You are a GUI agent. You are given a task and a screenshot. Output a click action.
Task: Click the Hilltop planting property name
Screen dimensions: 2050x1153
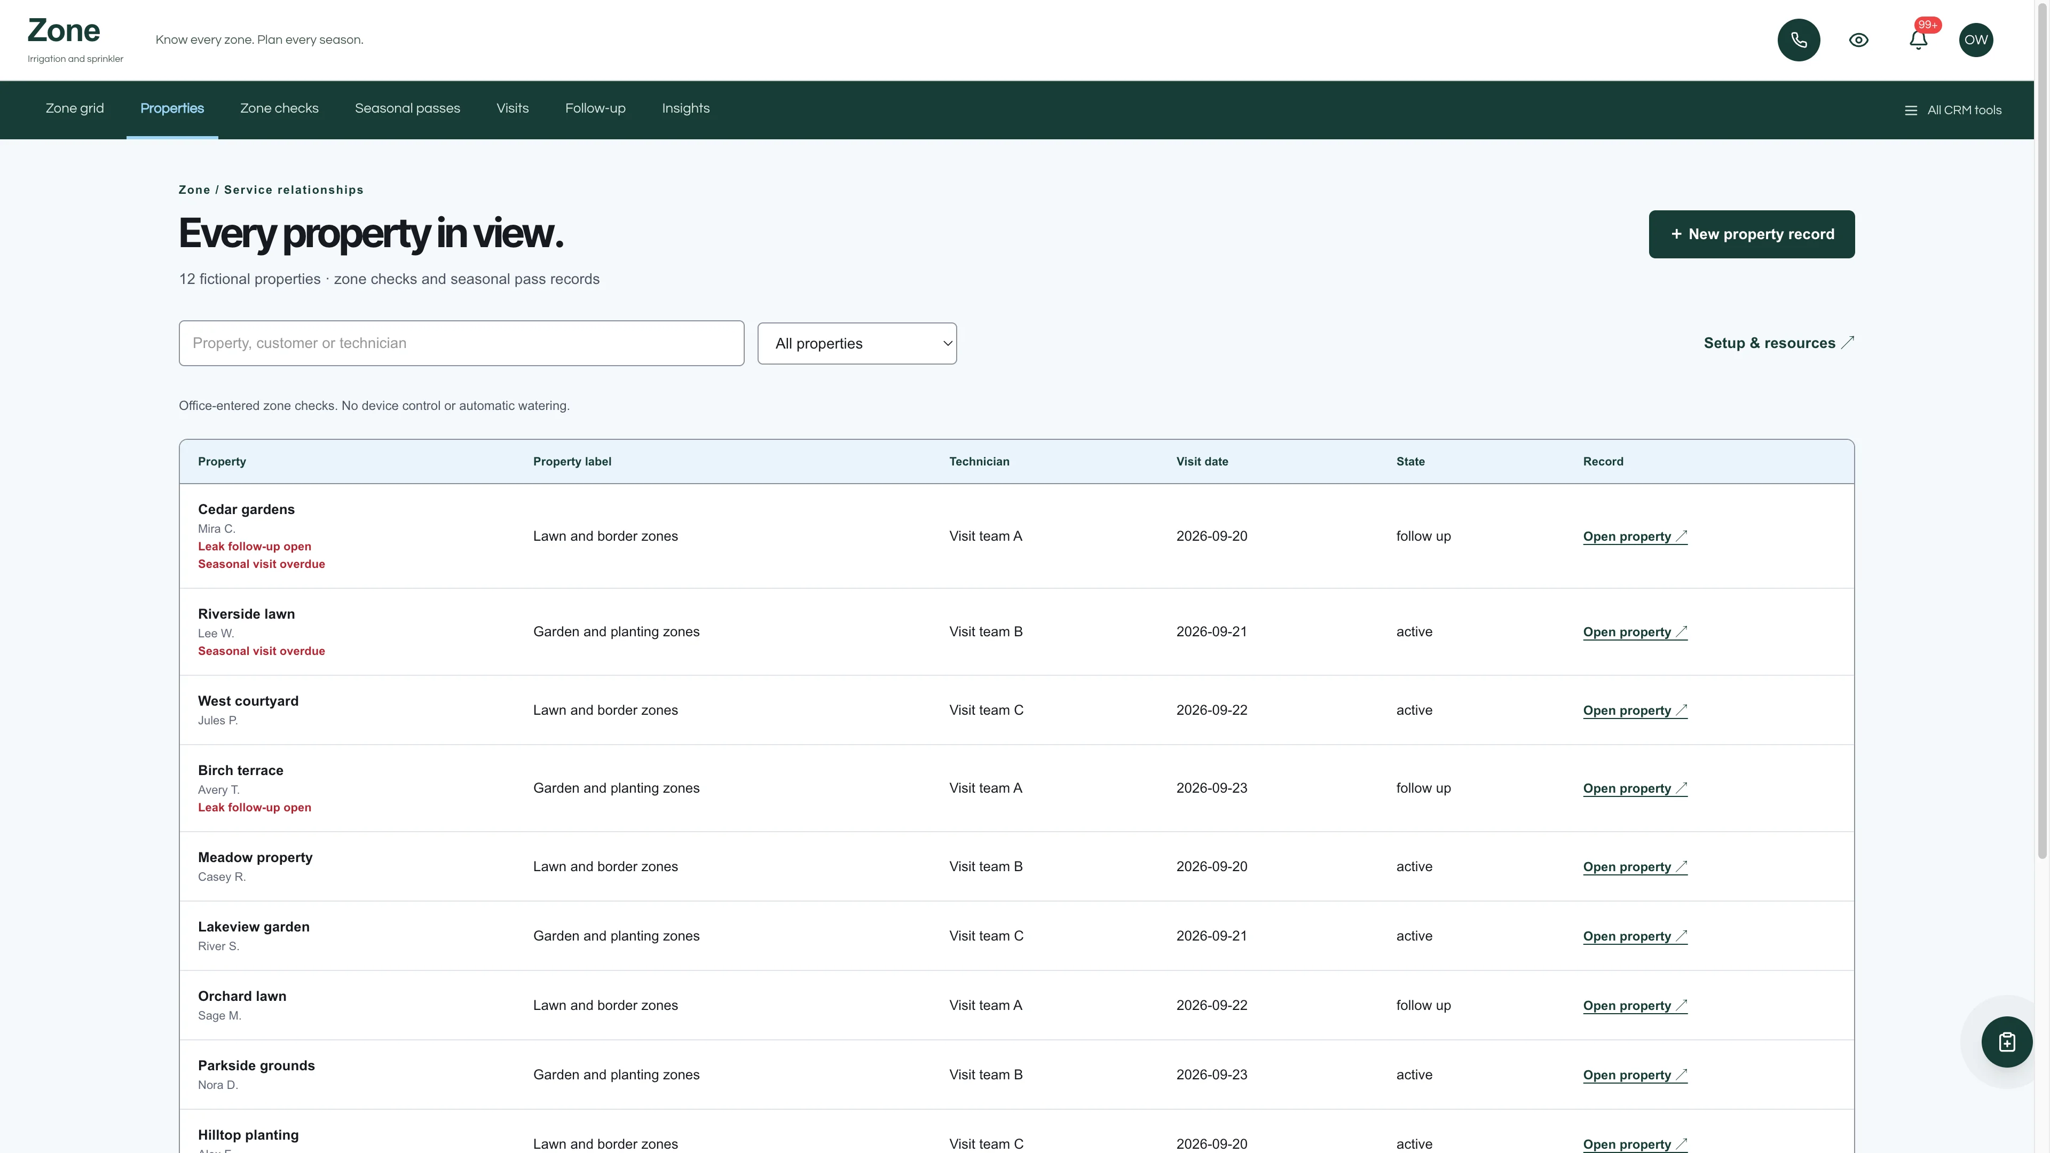coord(248,1135)
